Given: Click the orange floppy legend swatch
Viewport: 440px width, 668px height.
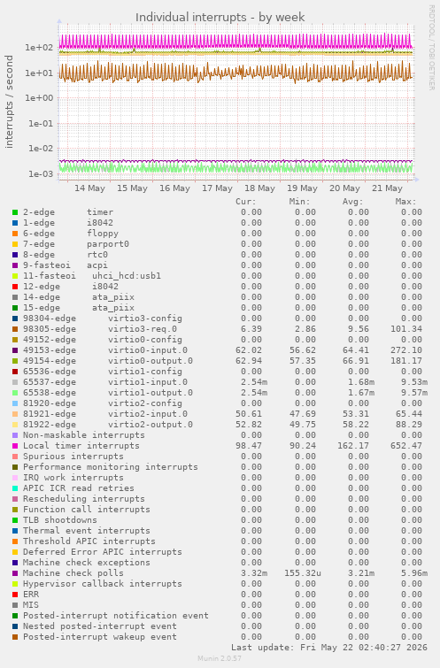Looking at the screenshot, I should (x=15, y=234).
